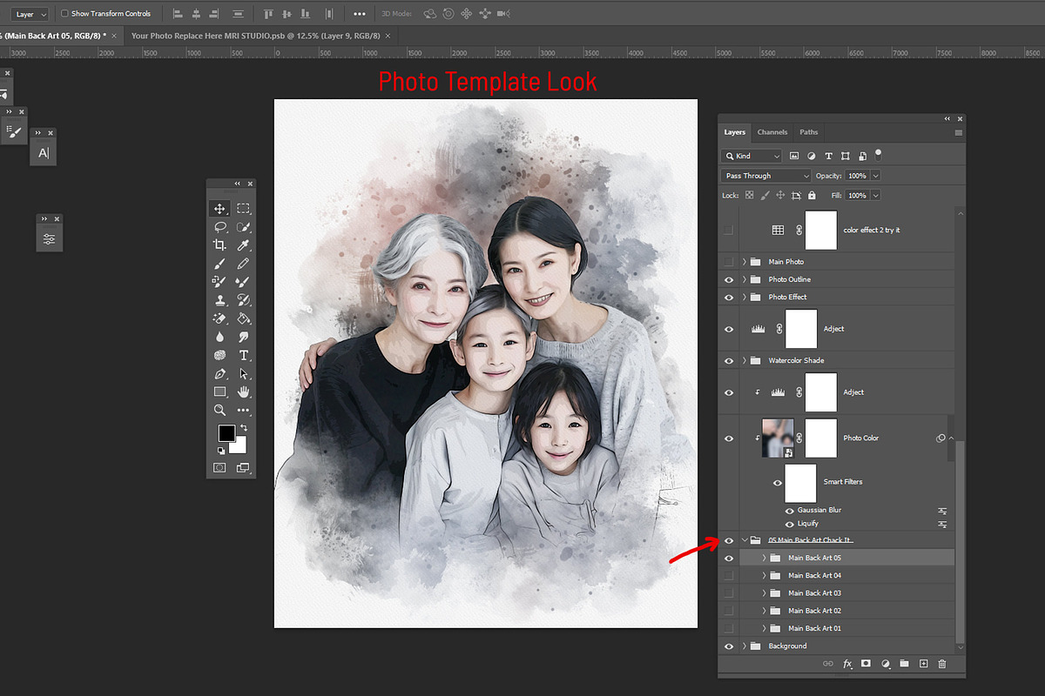Hide the Photo Outline group

[729, 279]
